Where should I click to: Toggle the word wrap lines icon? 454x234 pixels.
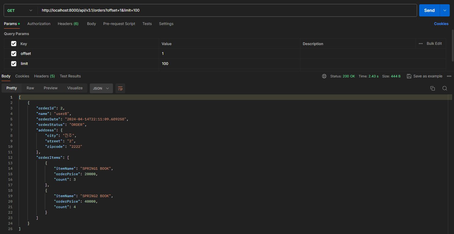point(120,88)
